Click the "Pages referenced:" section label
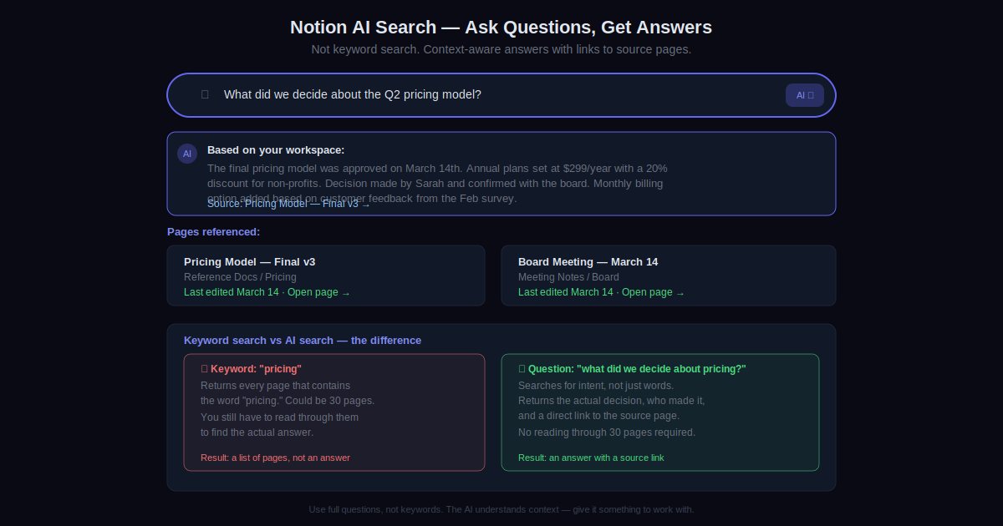This screenshot has width=1003, height=526. [x=213, y=232]
